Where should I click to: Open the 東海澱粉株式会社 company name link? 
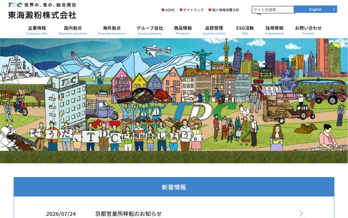point(42,15)
